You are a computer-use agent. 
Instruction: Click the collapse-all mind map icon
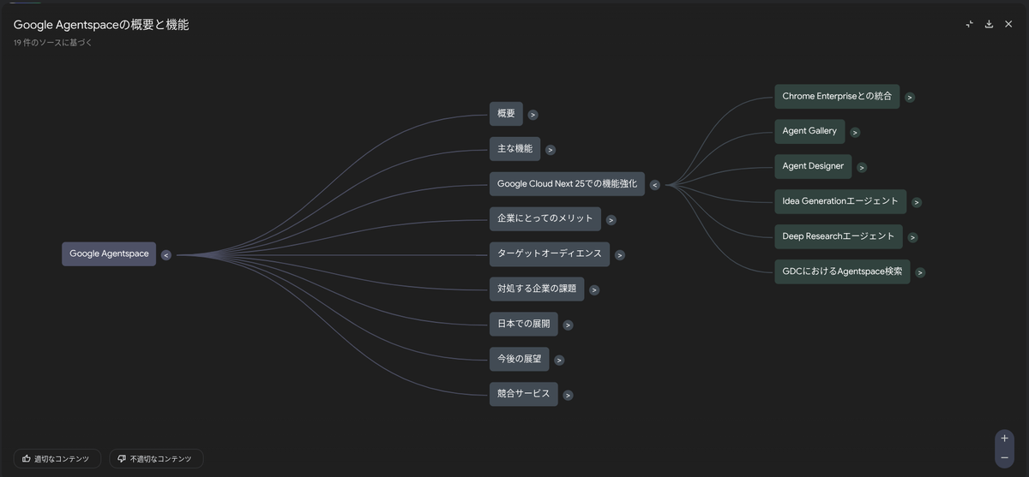[x=969, y=24]
